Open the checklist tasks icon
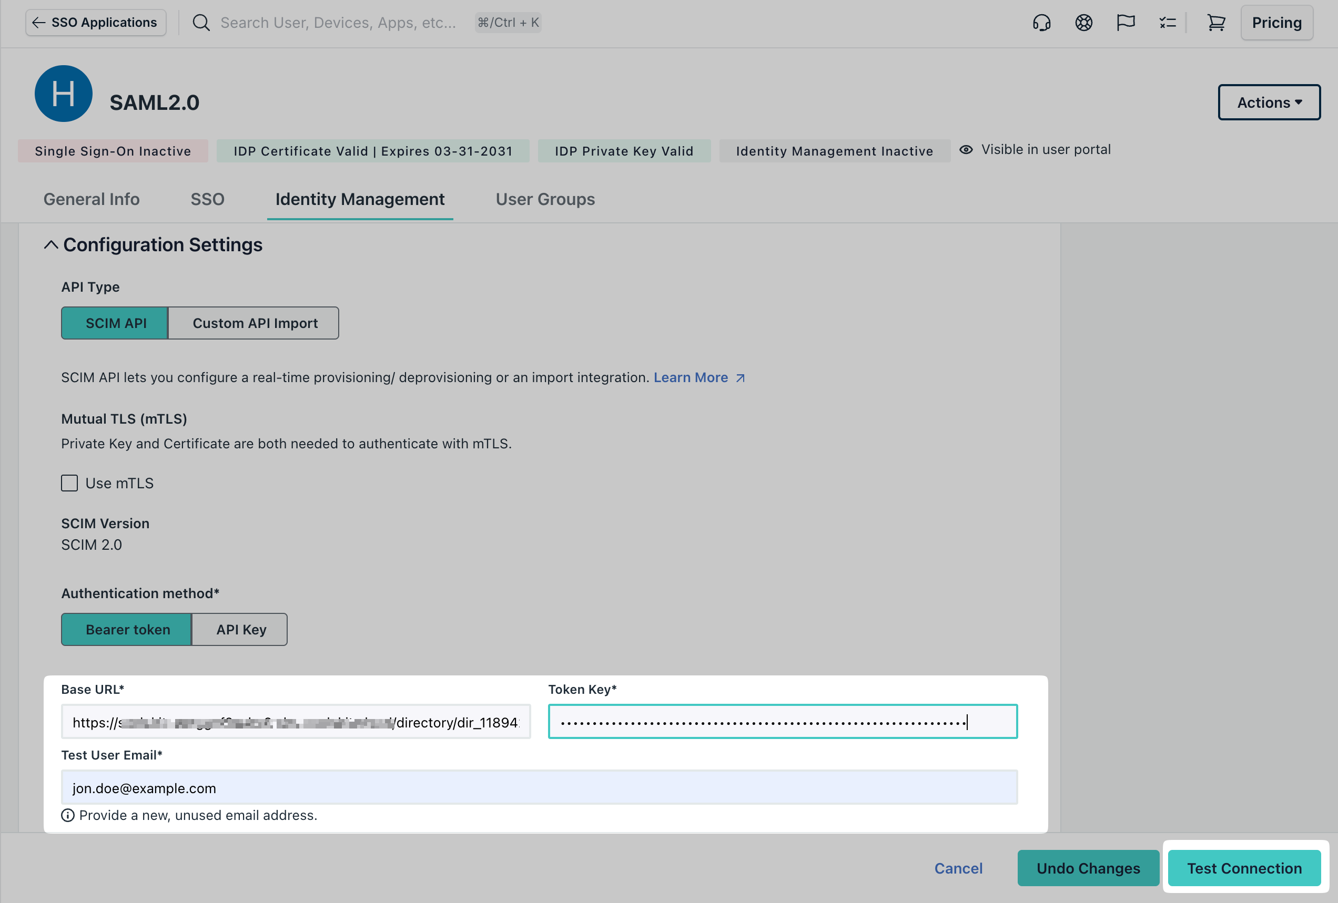1338x903 pixels. coord(1167,23)
